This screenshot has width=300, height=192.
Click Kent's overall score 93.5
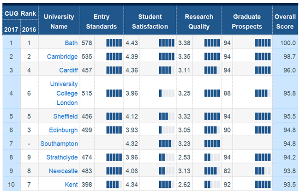click(x=289, y=185)
